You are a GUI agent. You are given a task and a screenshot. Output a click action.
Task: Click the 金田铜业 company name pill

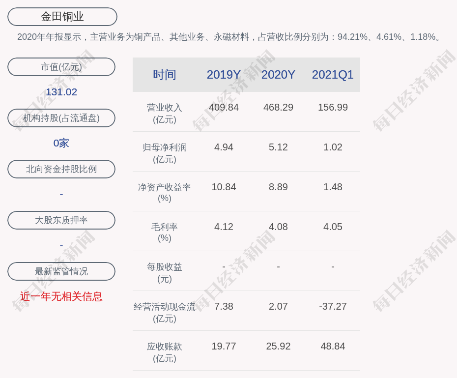62,17
